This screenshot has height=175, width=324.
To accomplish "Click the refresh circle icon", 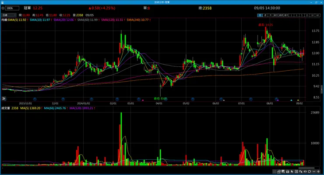I will click(x=309, y=172).
